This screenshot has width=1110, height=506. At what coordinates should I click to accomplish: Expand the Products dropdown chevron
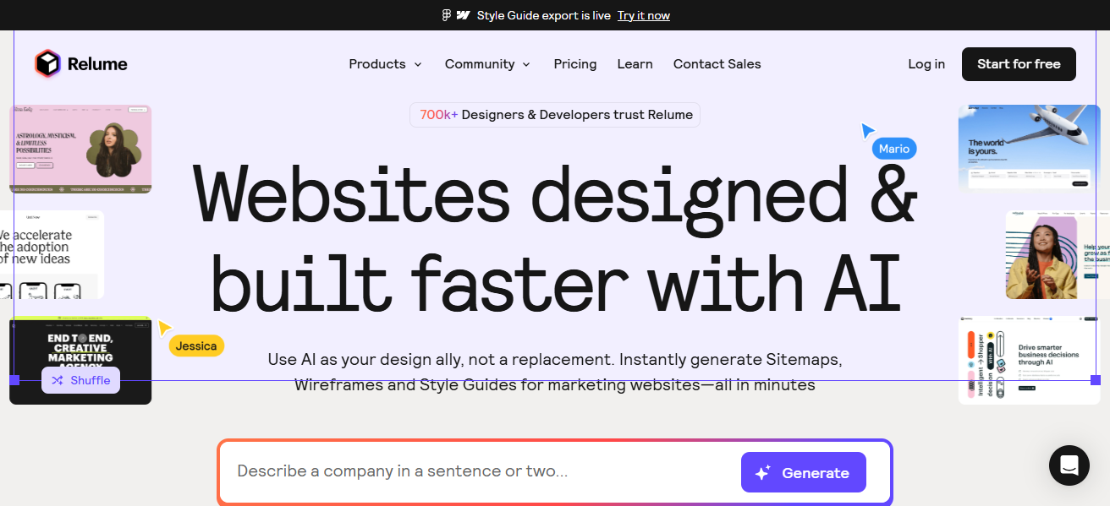(x=417, y=64)
